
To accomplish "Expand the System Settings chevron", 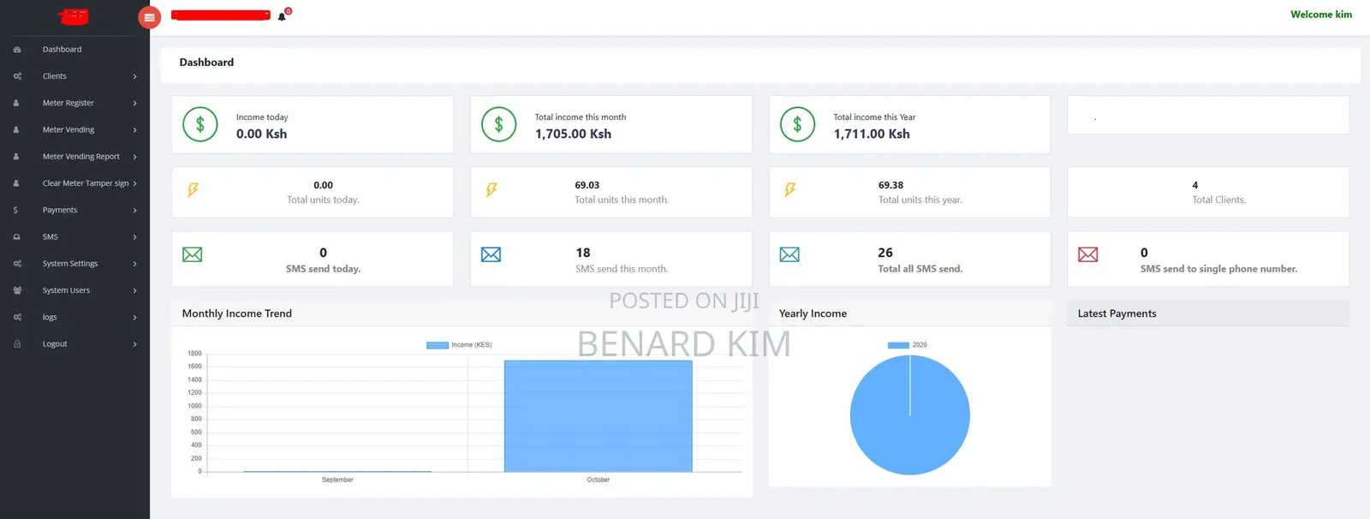I will tap(134, 264).
